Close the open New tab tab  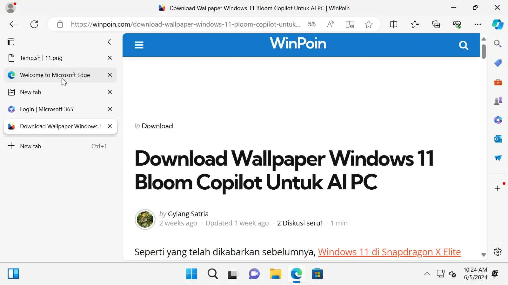click(110, 92)
